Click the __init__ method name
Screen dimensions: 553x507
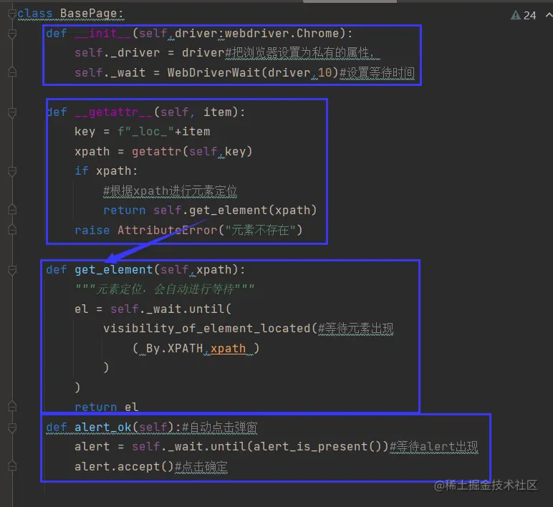click(x=102, y=33)
